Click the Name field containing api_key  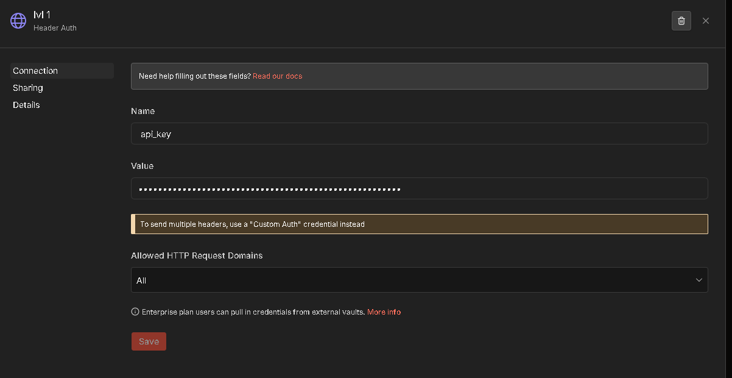pyautogui.click(x=419, y=134)
